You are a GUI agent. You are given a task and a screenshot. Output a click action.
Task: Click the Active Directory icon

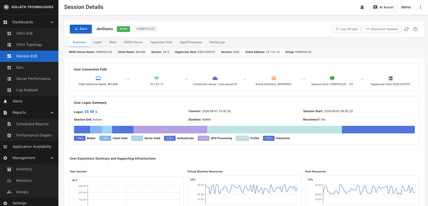pyautogui.click(x=274, y=78)
